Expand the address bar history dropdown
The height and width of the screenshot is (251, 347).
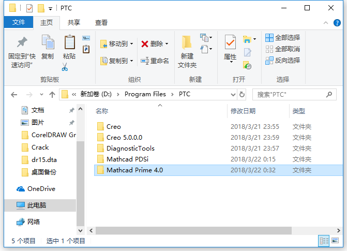click(233, 95)
